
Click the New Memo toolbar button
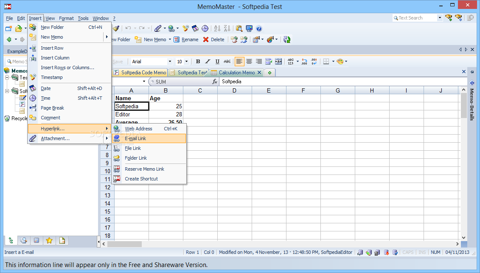point(151,39)
